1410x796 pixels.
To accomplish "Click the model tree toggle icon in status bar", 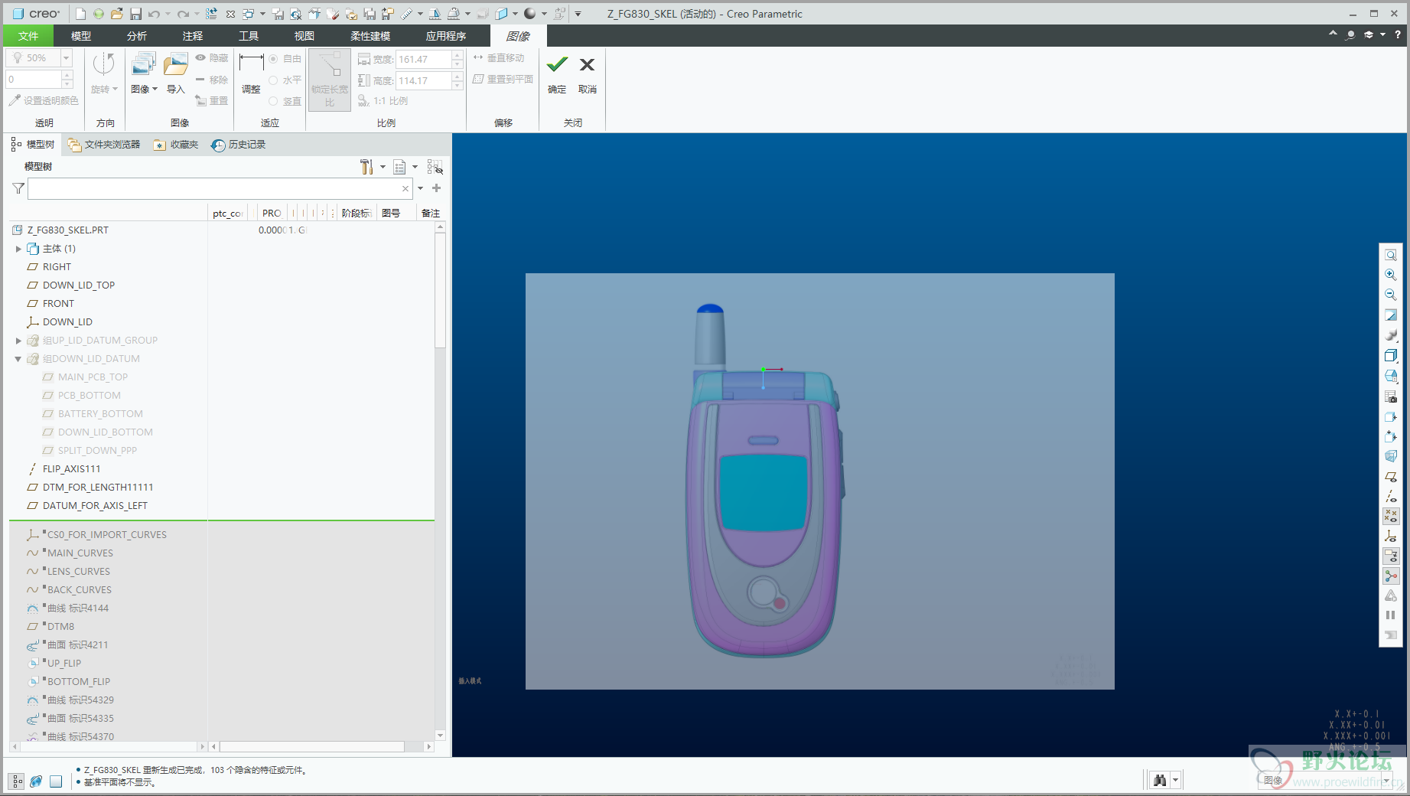I will point(17,781).
